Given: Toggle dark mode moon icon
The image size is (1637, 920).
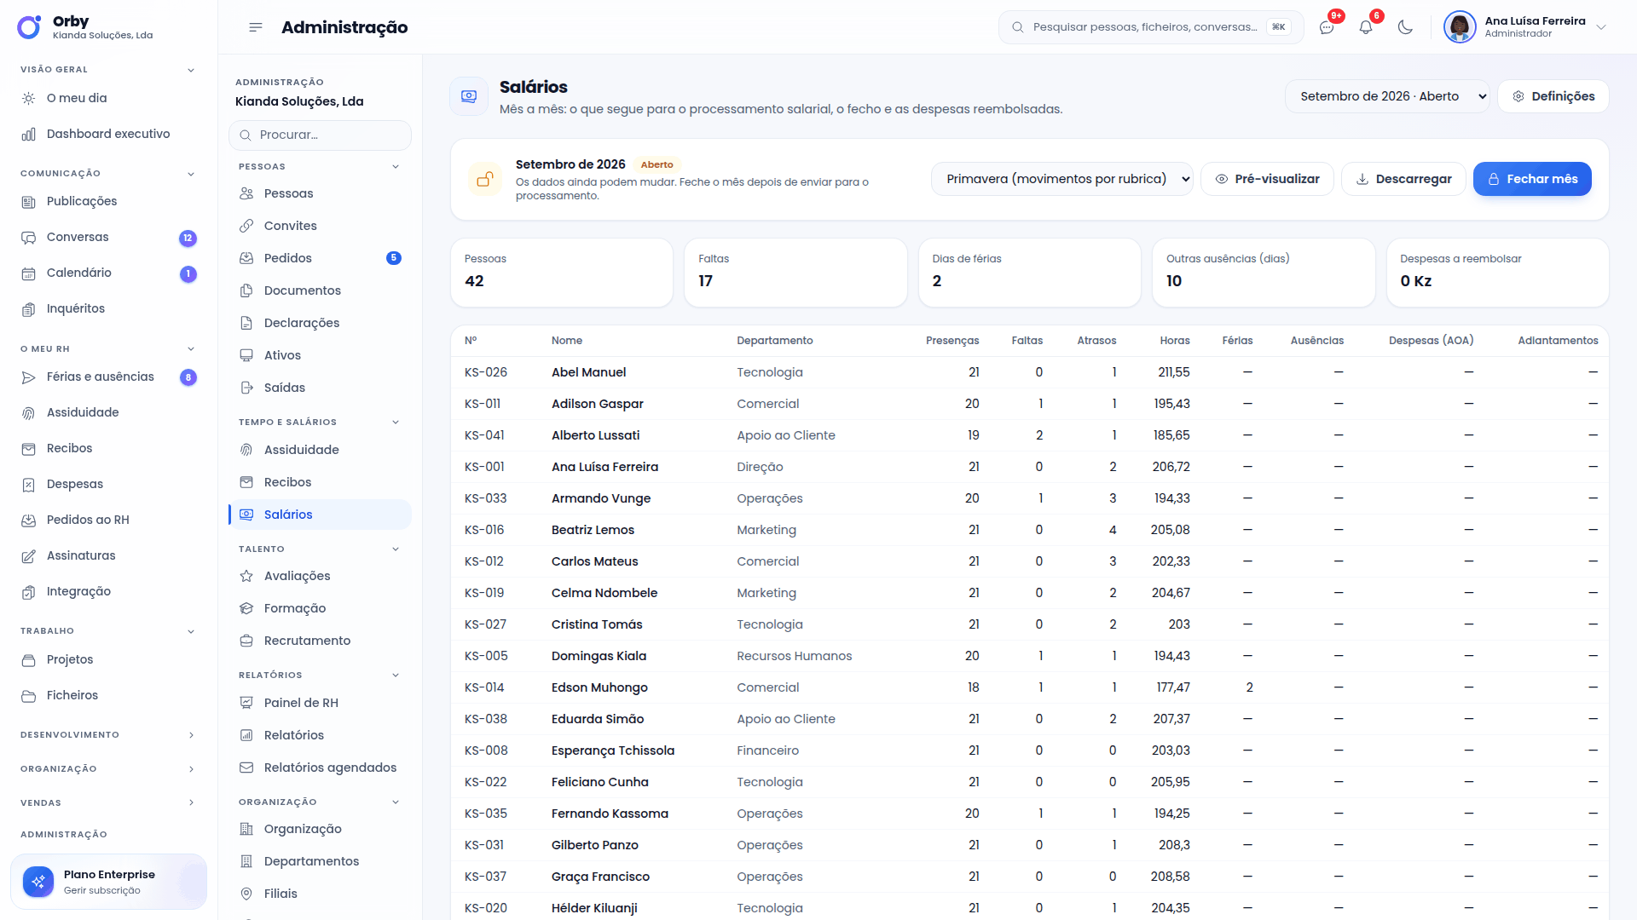Looking at the screenshot, I should (x=1405, y=27).
